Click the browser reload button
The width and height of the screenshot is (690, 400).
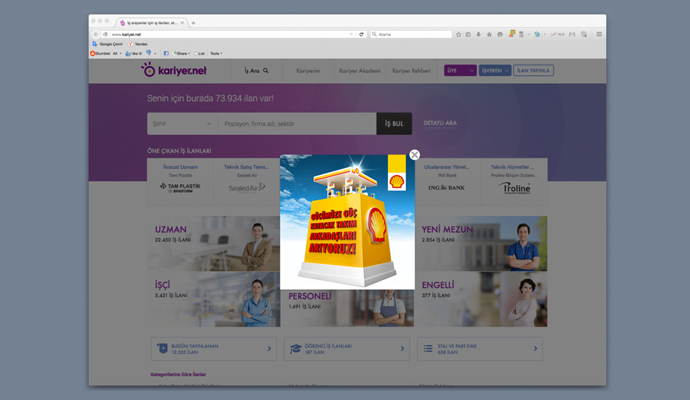[361, 35]
